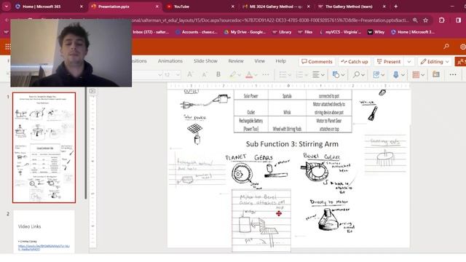Click the Present button
466x262 pixels.
click(389, 61)
